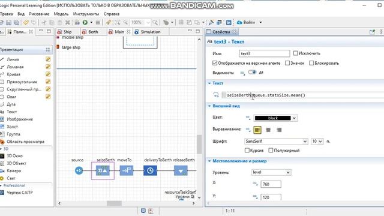Open the font size 10 dropdown
Screen dimensions: 384x216
pos(320,142)
